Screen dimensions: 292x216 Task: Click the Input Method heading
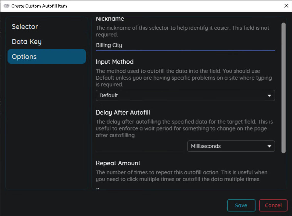coord(114,62)
